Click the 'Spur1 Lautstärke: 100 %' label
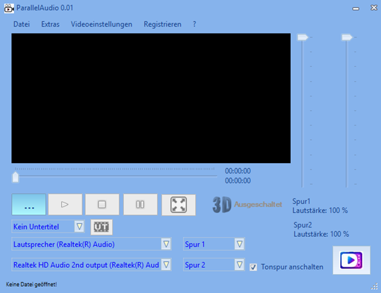The height and width of the screenshot is (293, 381). click(320, 206)
